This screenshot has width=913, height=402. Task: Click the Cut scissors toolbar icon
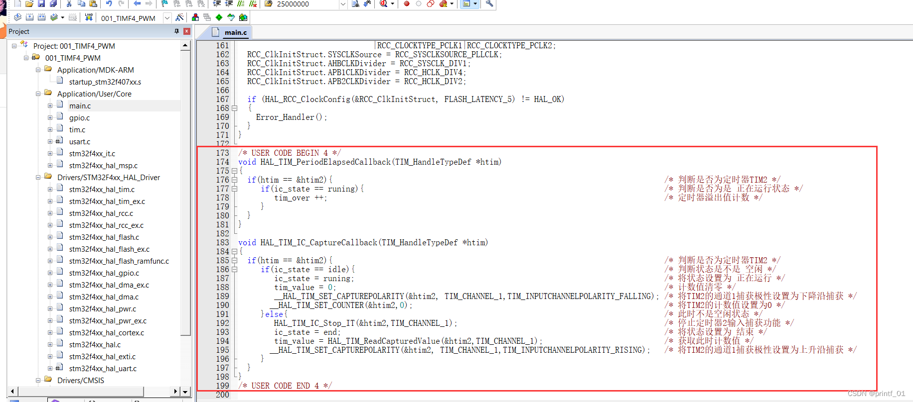[69, 3]
